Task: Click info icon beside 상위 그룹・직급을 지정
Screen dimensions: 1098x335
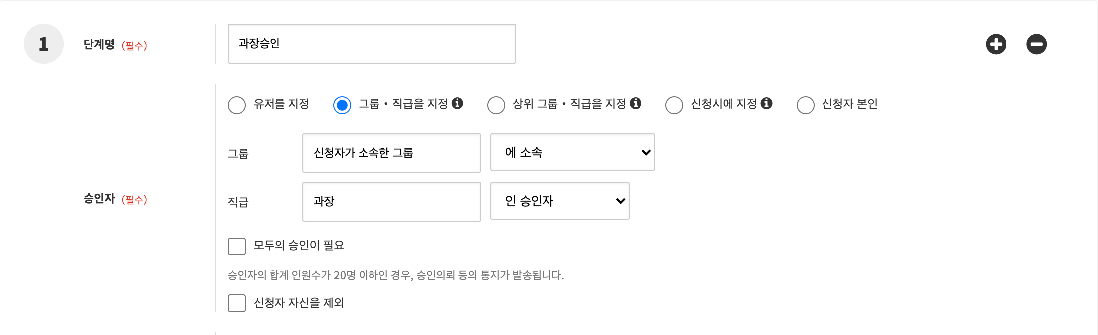Action: pyautogui.click(x=636, y=103)
